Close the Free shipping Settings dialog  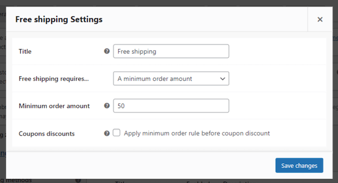pos(320,19)
